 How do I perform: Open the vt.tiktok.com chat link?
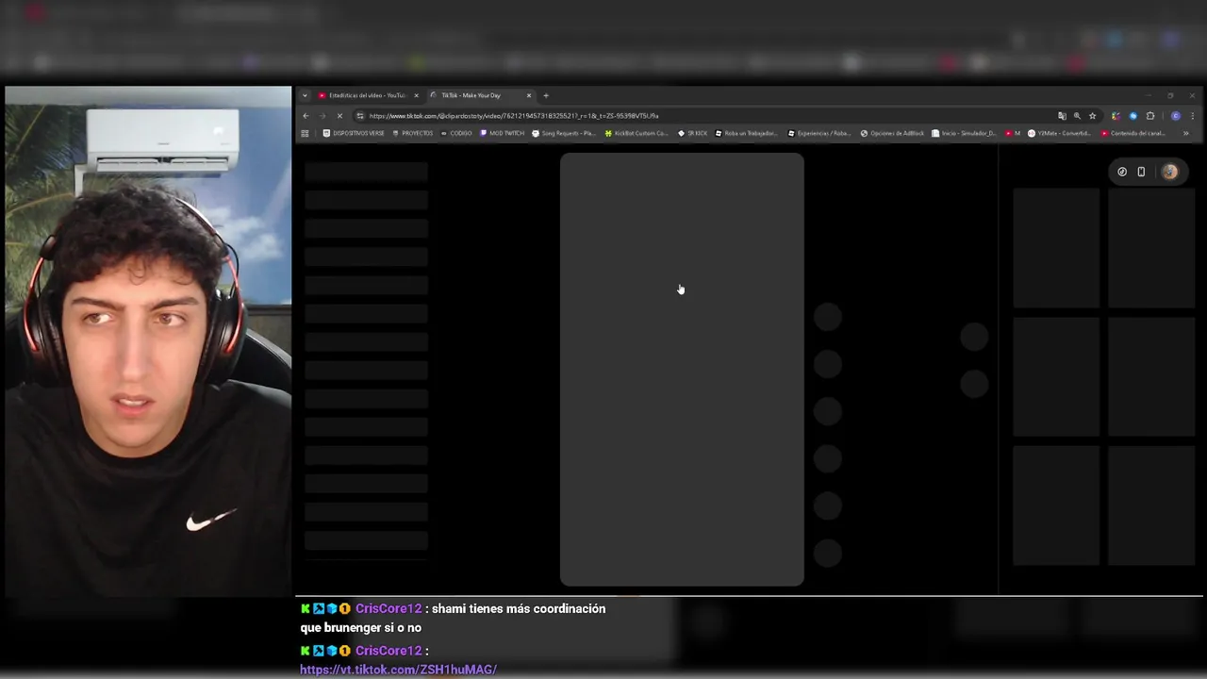(x=398, y=670)
